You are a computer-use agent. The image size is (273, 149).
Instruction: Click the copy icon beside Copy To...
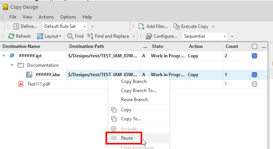[x=114, y=119]
